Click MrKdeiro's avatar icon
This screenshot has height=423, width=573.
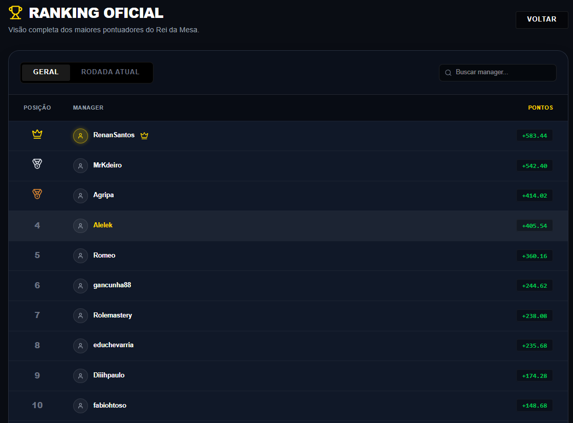80,166
